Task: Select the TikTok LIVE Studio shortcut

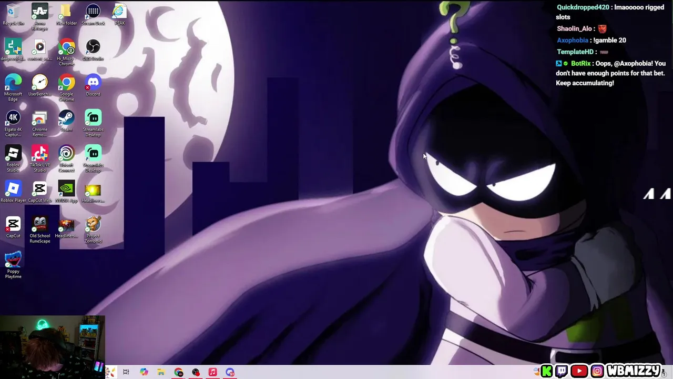Action: click(x=40, y=159)
